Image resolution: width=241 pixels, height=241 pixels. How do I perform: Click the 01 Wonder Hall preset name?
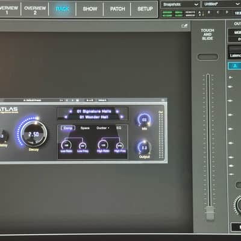click(94, 117)
